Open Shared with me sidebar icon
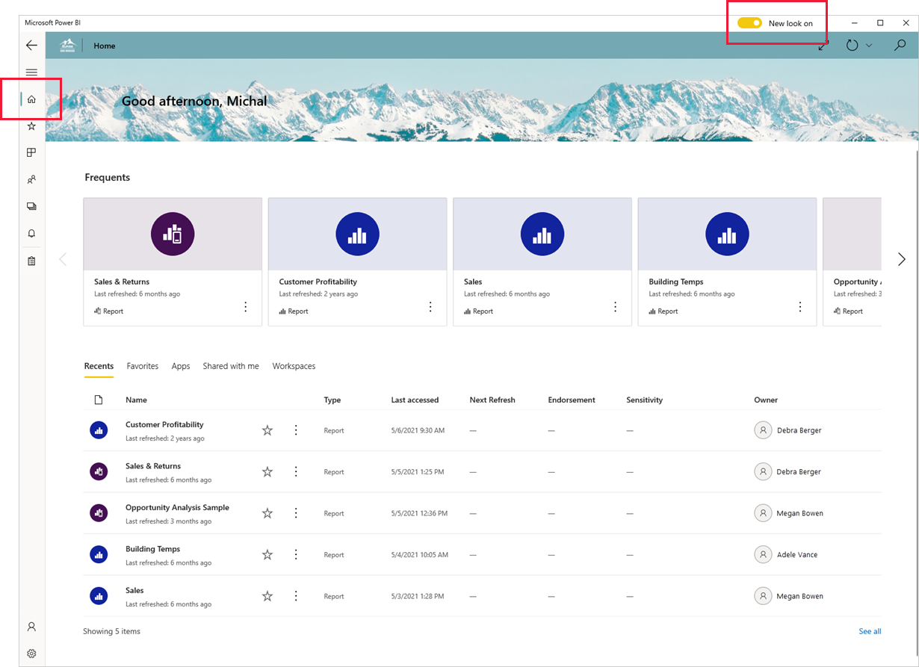The image size is (919, 667). click(31, 180)
